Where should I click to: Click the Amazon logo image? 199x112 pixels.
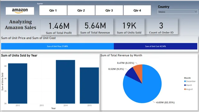point(20,11)
